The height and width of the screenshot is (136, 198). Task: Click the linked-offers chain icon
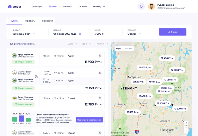pyautogui.click(x=36, y=76)
